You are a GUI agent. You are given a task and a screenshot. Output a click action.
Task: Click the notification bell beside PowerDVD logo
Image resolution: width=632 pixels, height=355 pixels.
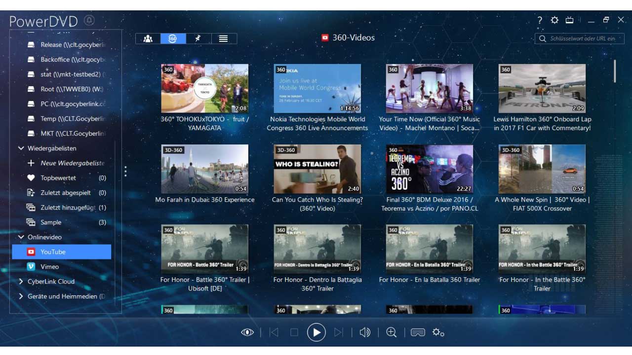click(x=89, y=20)
